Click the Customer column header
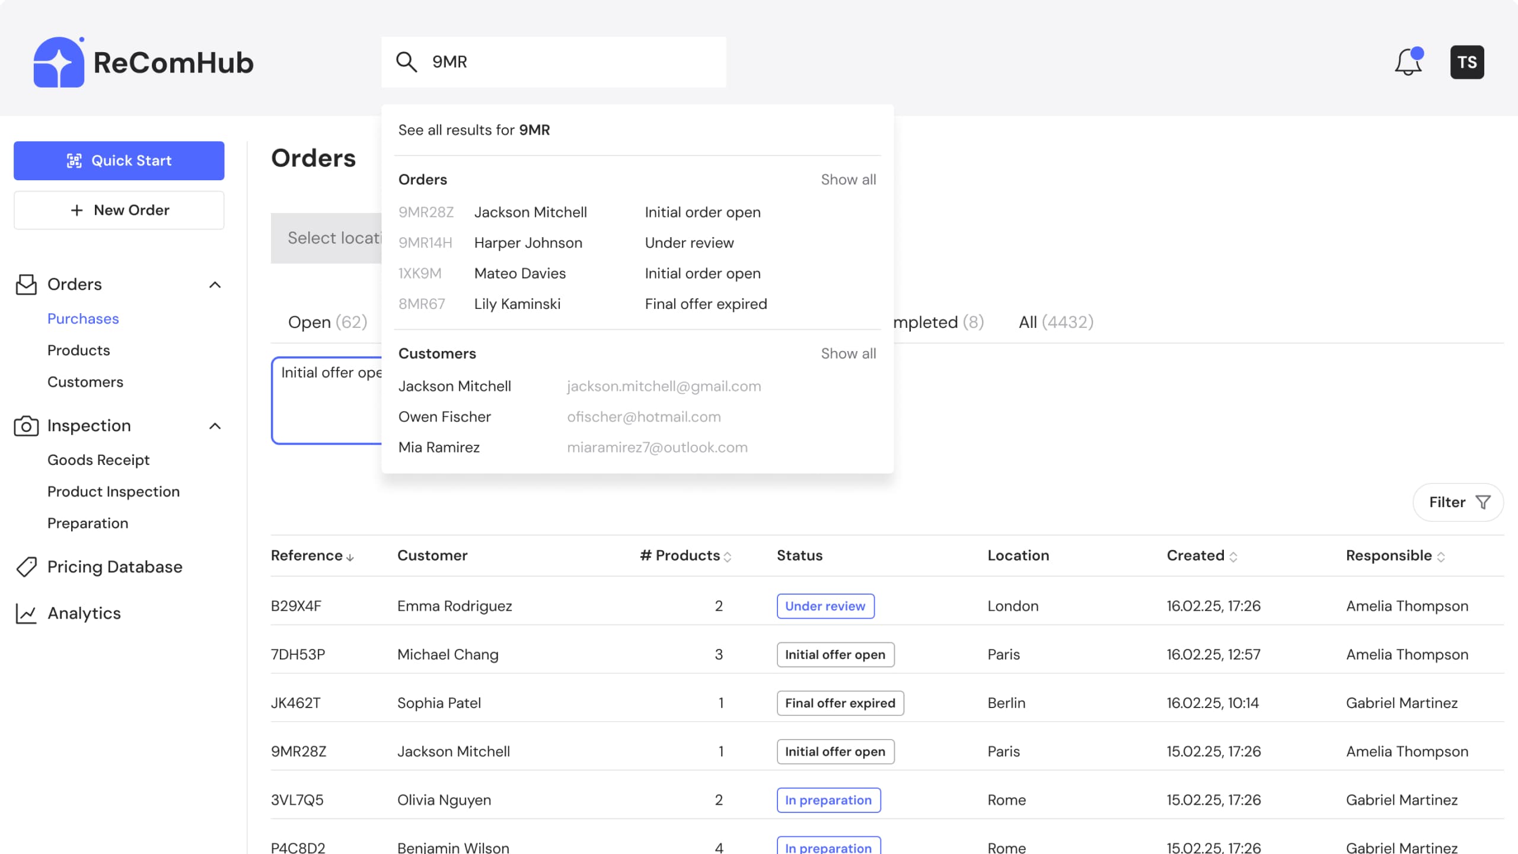 click(432, 556)
